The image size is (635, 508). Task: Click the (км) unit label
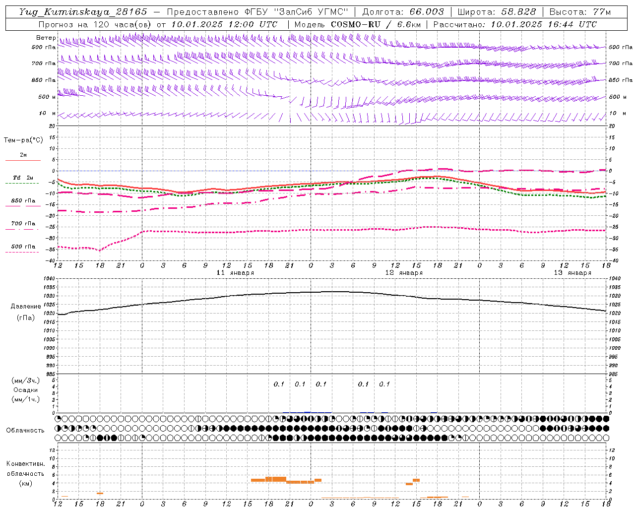click(26, 483)
